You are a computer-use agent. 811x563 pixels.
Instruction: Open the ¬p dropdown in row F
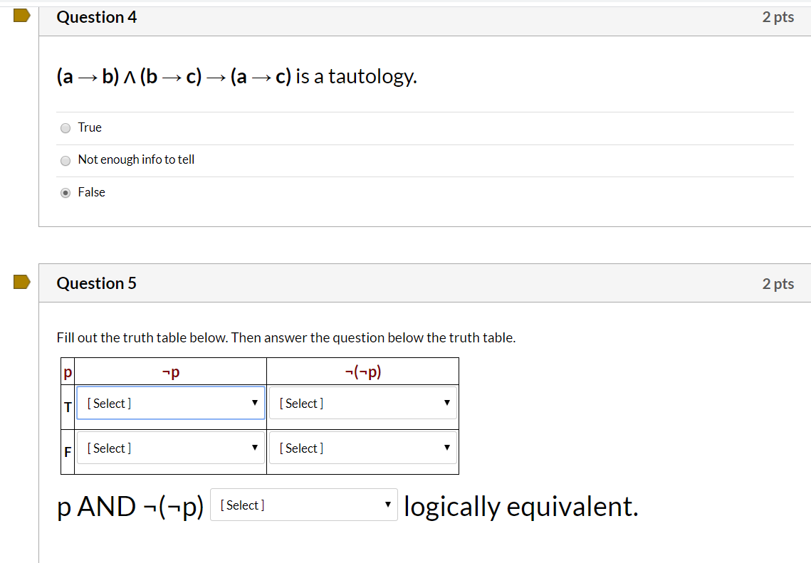[x=171, y=448]
